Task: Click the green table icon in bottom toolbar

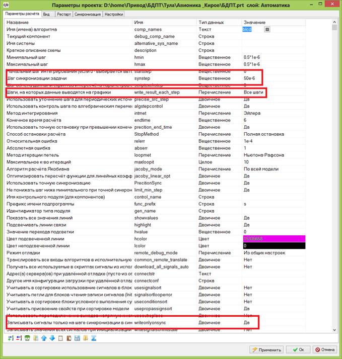Action: point(27,338)
